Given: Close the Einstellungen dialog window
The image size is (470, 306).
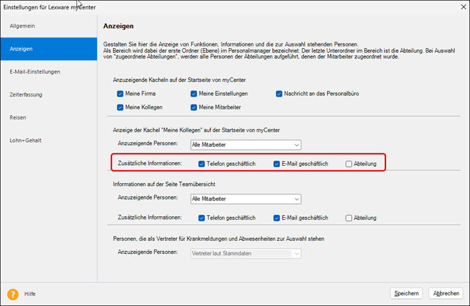Looking at the screenshot, I should [x=458, y=6].
